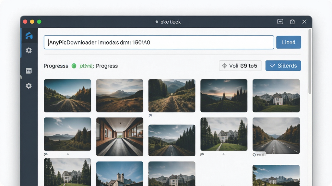
Task: Open the blue AnyPicDownloader logo in sidebar
Action: 29,36
